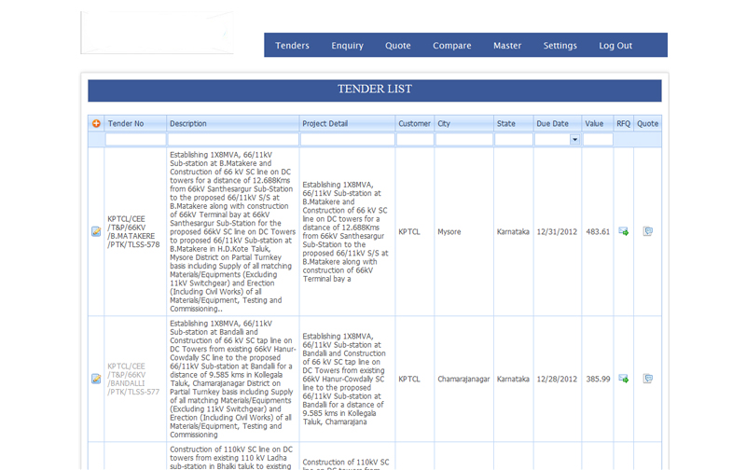Open RFQ for the Mysore tender
Viewport: 746px width, 470px height.
tap(623, 231)
